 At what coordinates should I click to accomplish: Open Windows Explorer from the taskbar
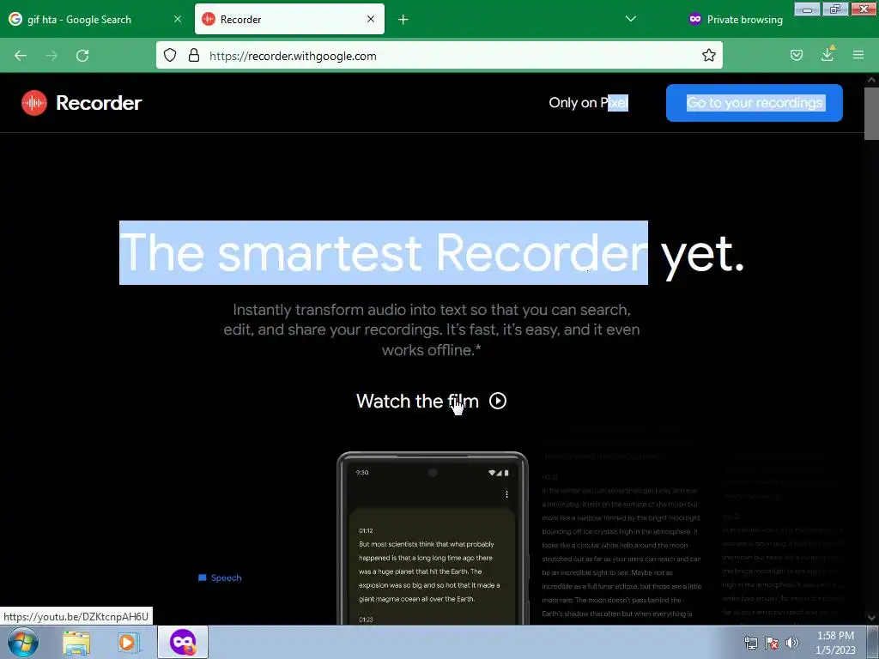[x=76, y=643]
